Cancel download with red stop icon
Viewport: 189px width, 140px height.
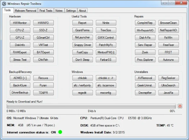180,106
